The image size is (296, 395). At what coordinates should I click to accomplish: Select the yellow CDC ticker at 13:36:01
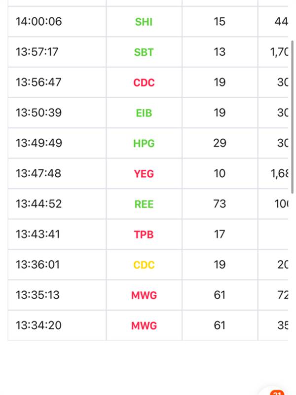pyautogui.click(x=144, y=265)
